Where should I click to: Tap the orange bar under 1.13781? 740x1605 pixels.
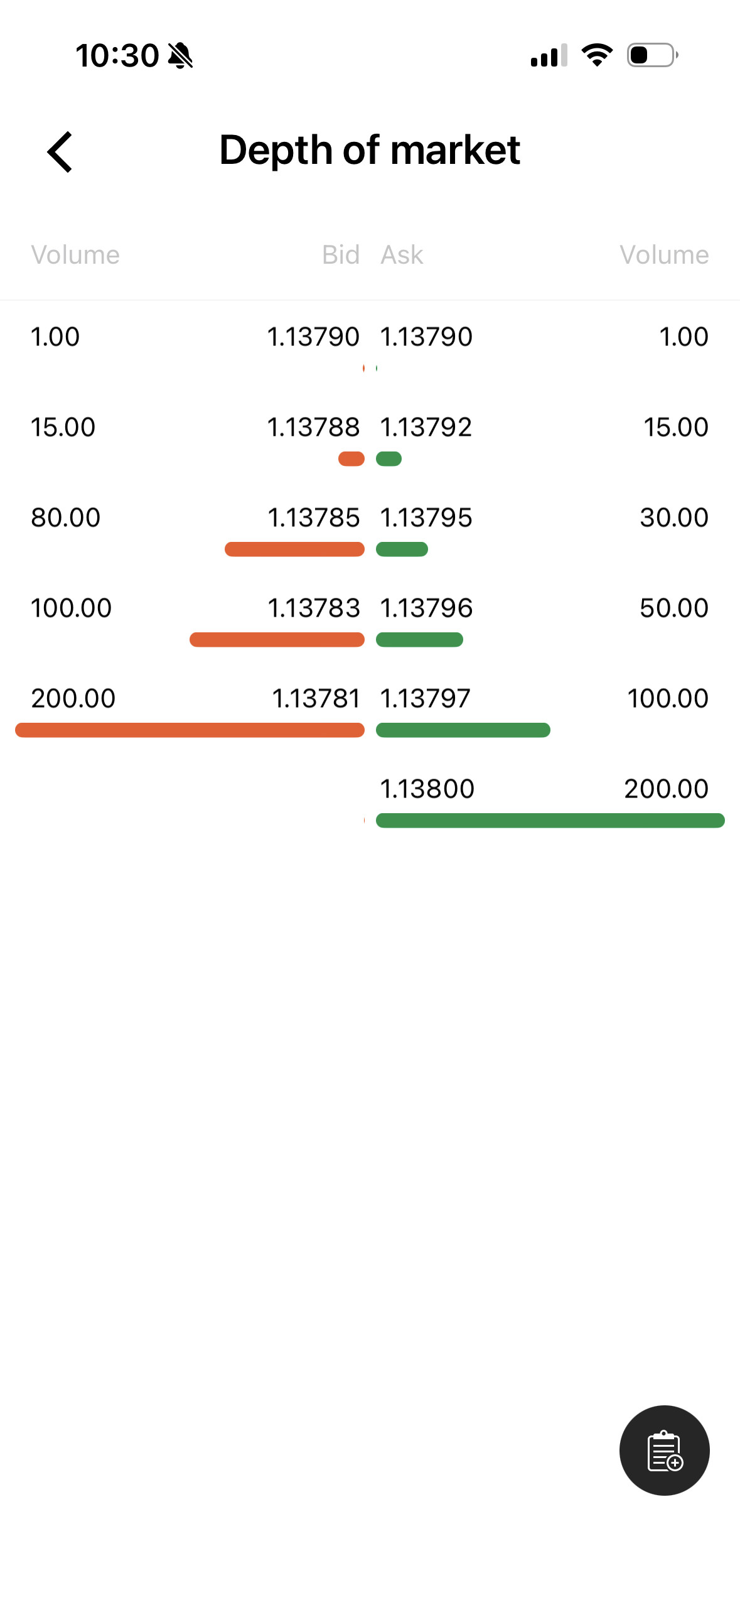190,730
